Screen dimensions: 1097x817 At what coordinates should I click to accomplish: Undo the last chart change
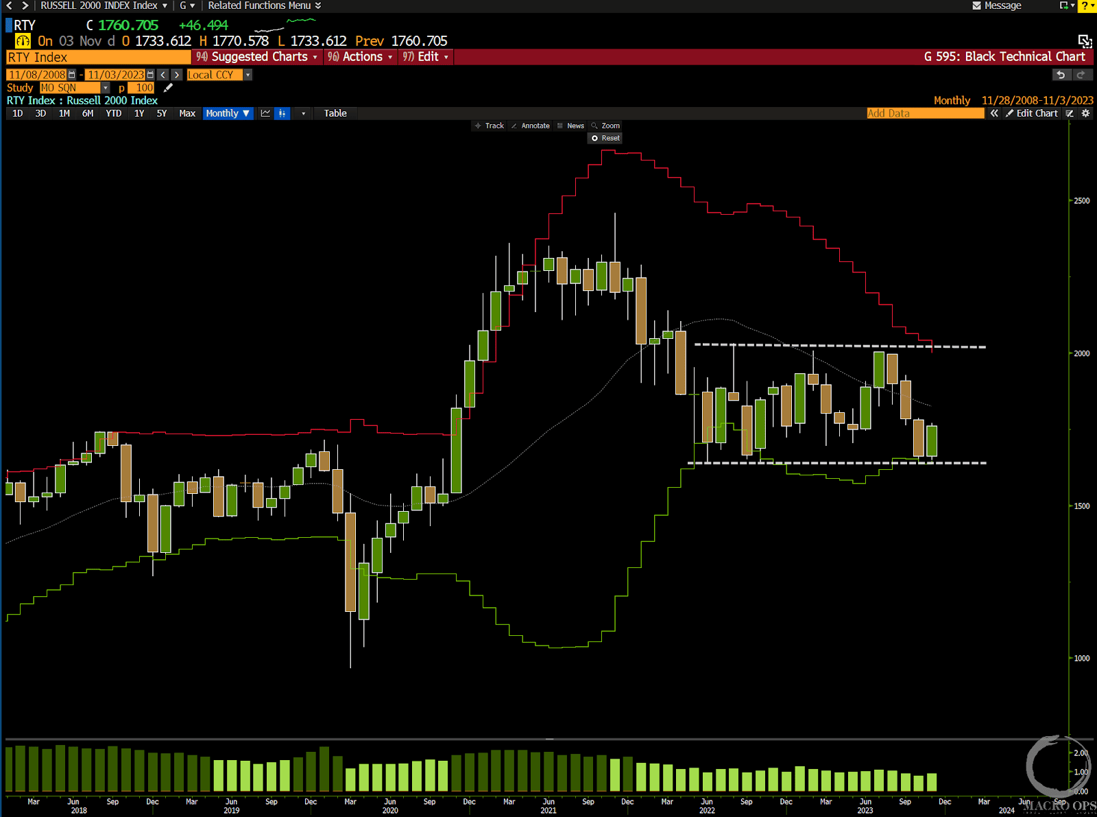(x=1061, y=75)
